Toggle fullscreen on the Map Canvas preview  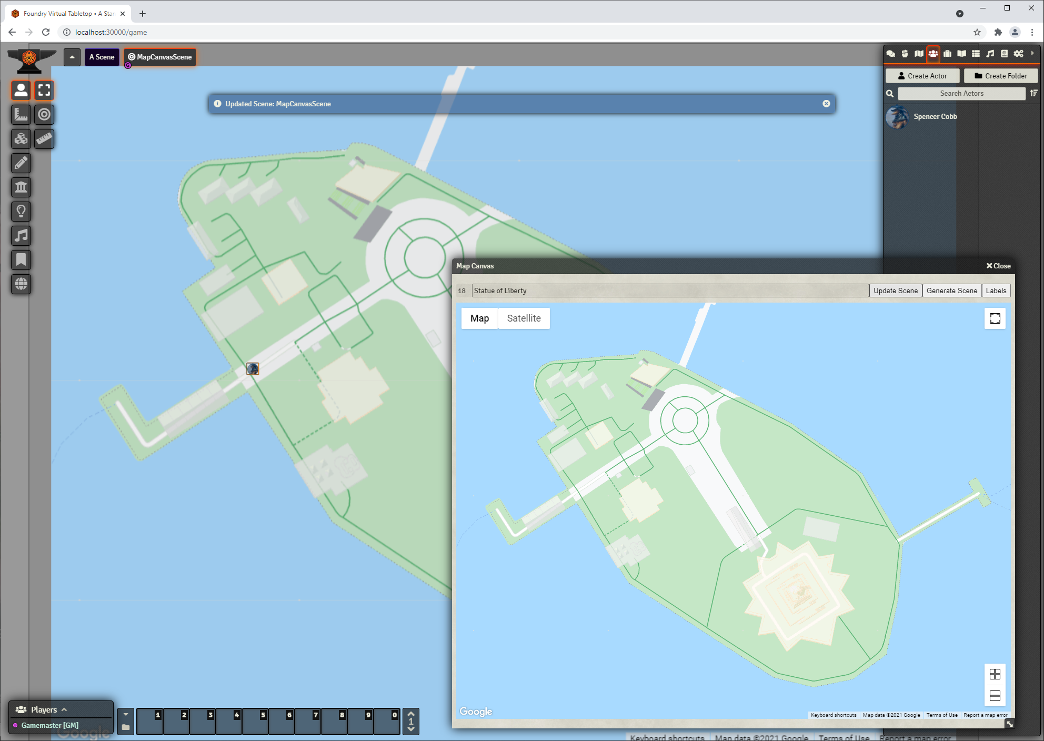[994, 318]
